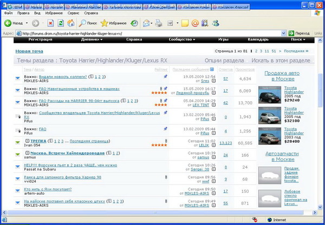Expand the Поиск dropdown in forum navbar
325x225 pixels.
click(298, 39)
